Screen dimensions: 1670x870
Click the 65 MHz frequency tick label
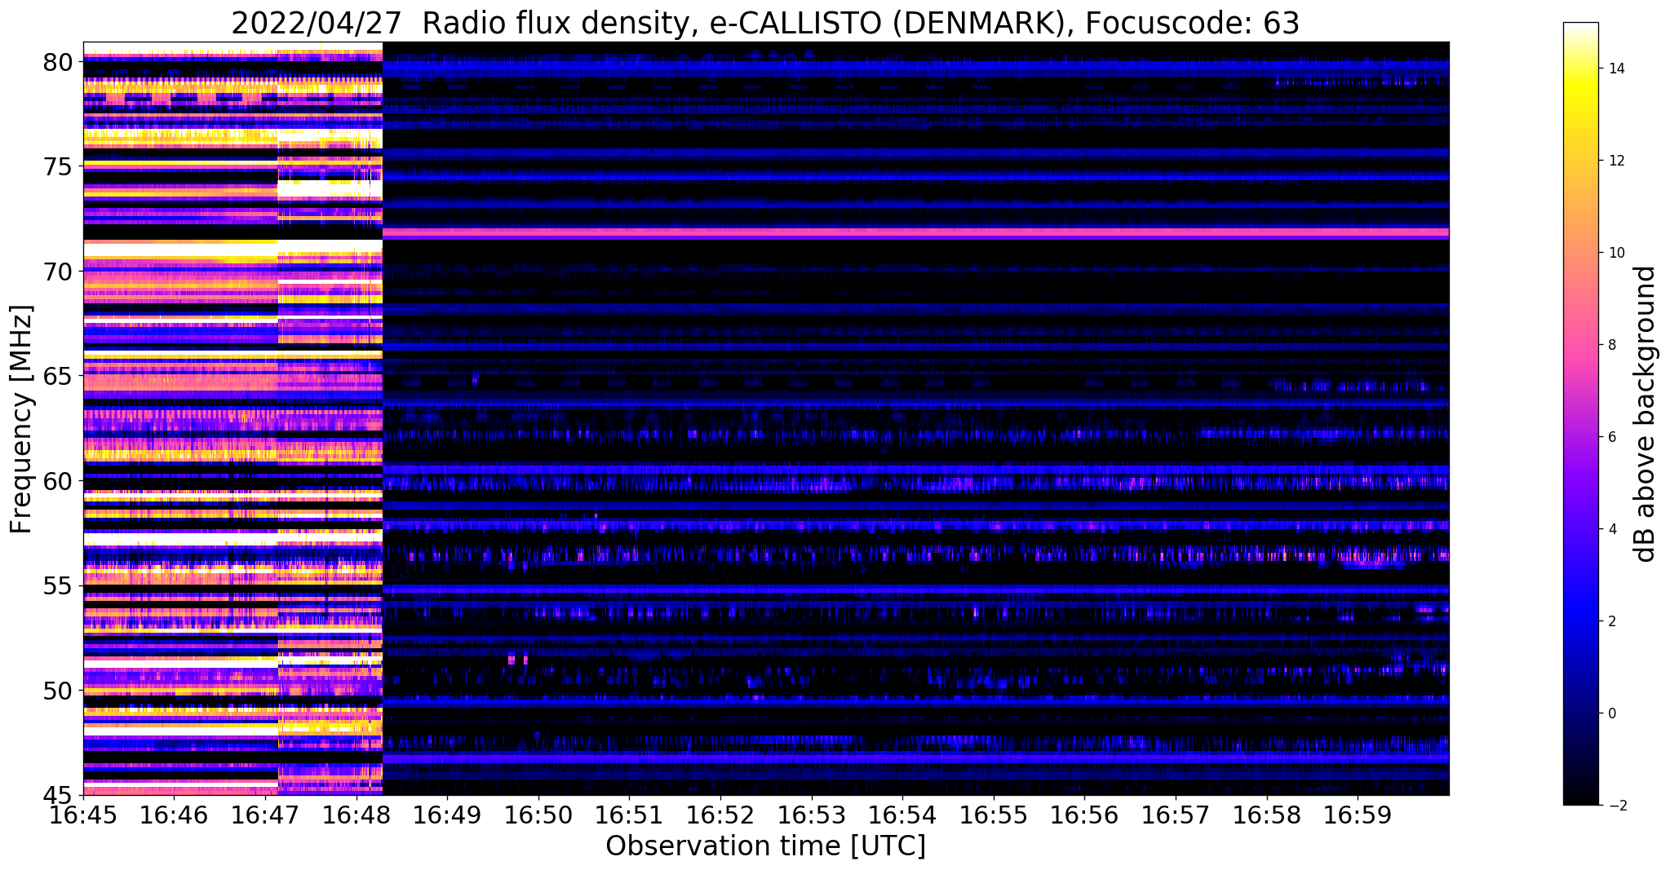click(x=57, y=377)
